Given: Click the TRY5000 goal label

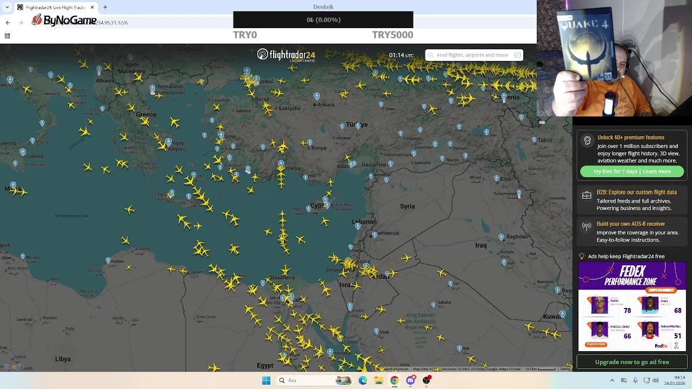Looking at the screenshot, I should tap(392, 35).
